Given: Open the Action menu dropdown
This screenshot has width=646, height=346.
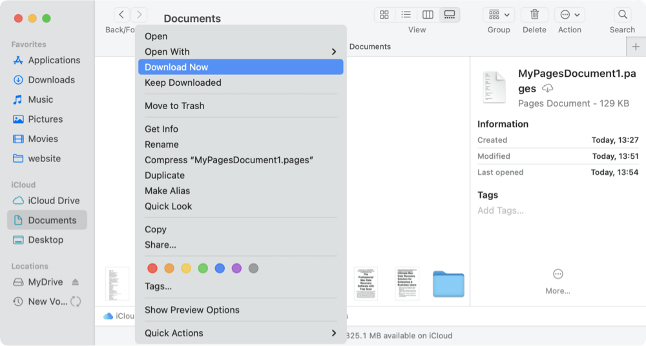Looking at the screenshot, I should [x=570, y=15].
